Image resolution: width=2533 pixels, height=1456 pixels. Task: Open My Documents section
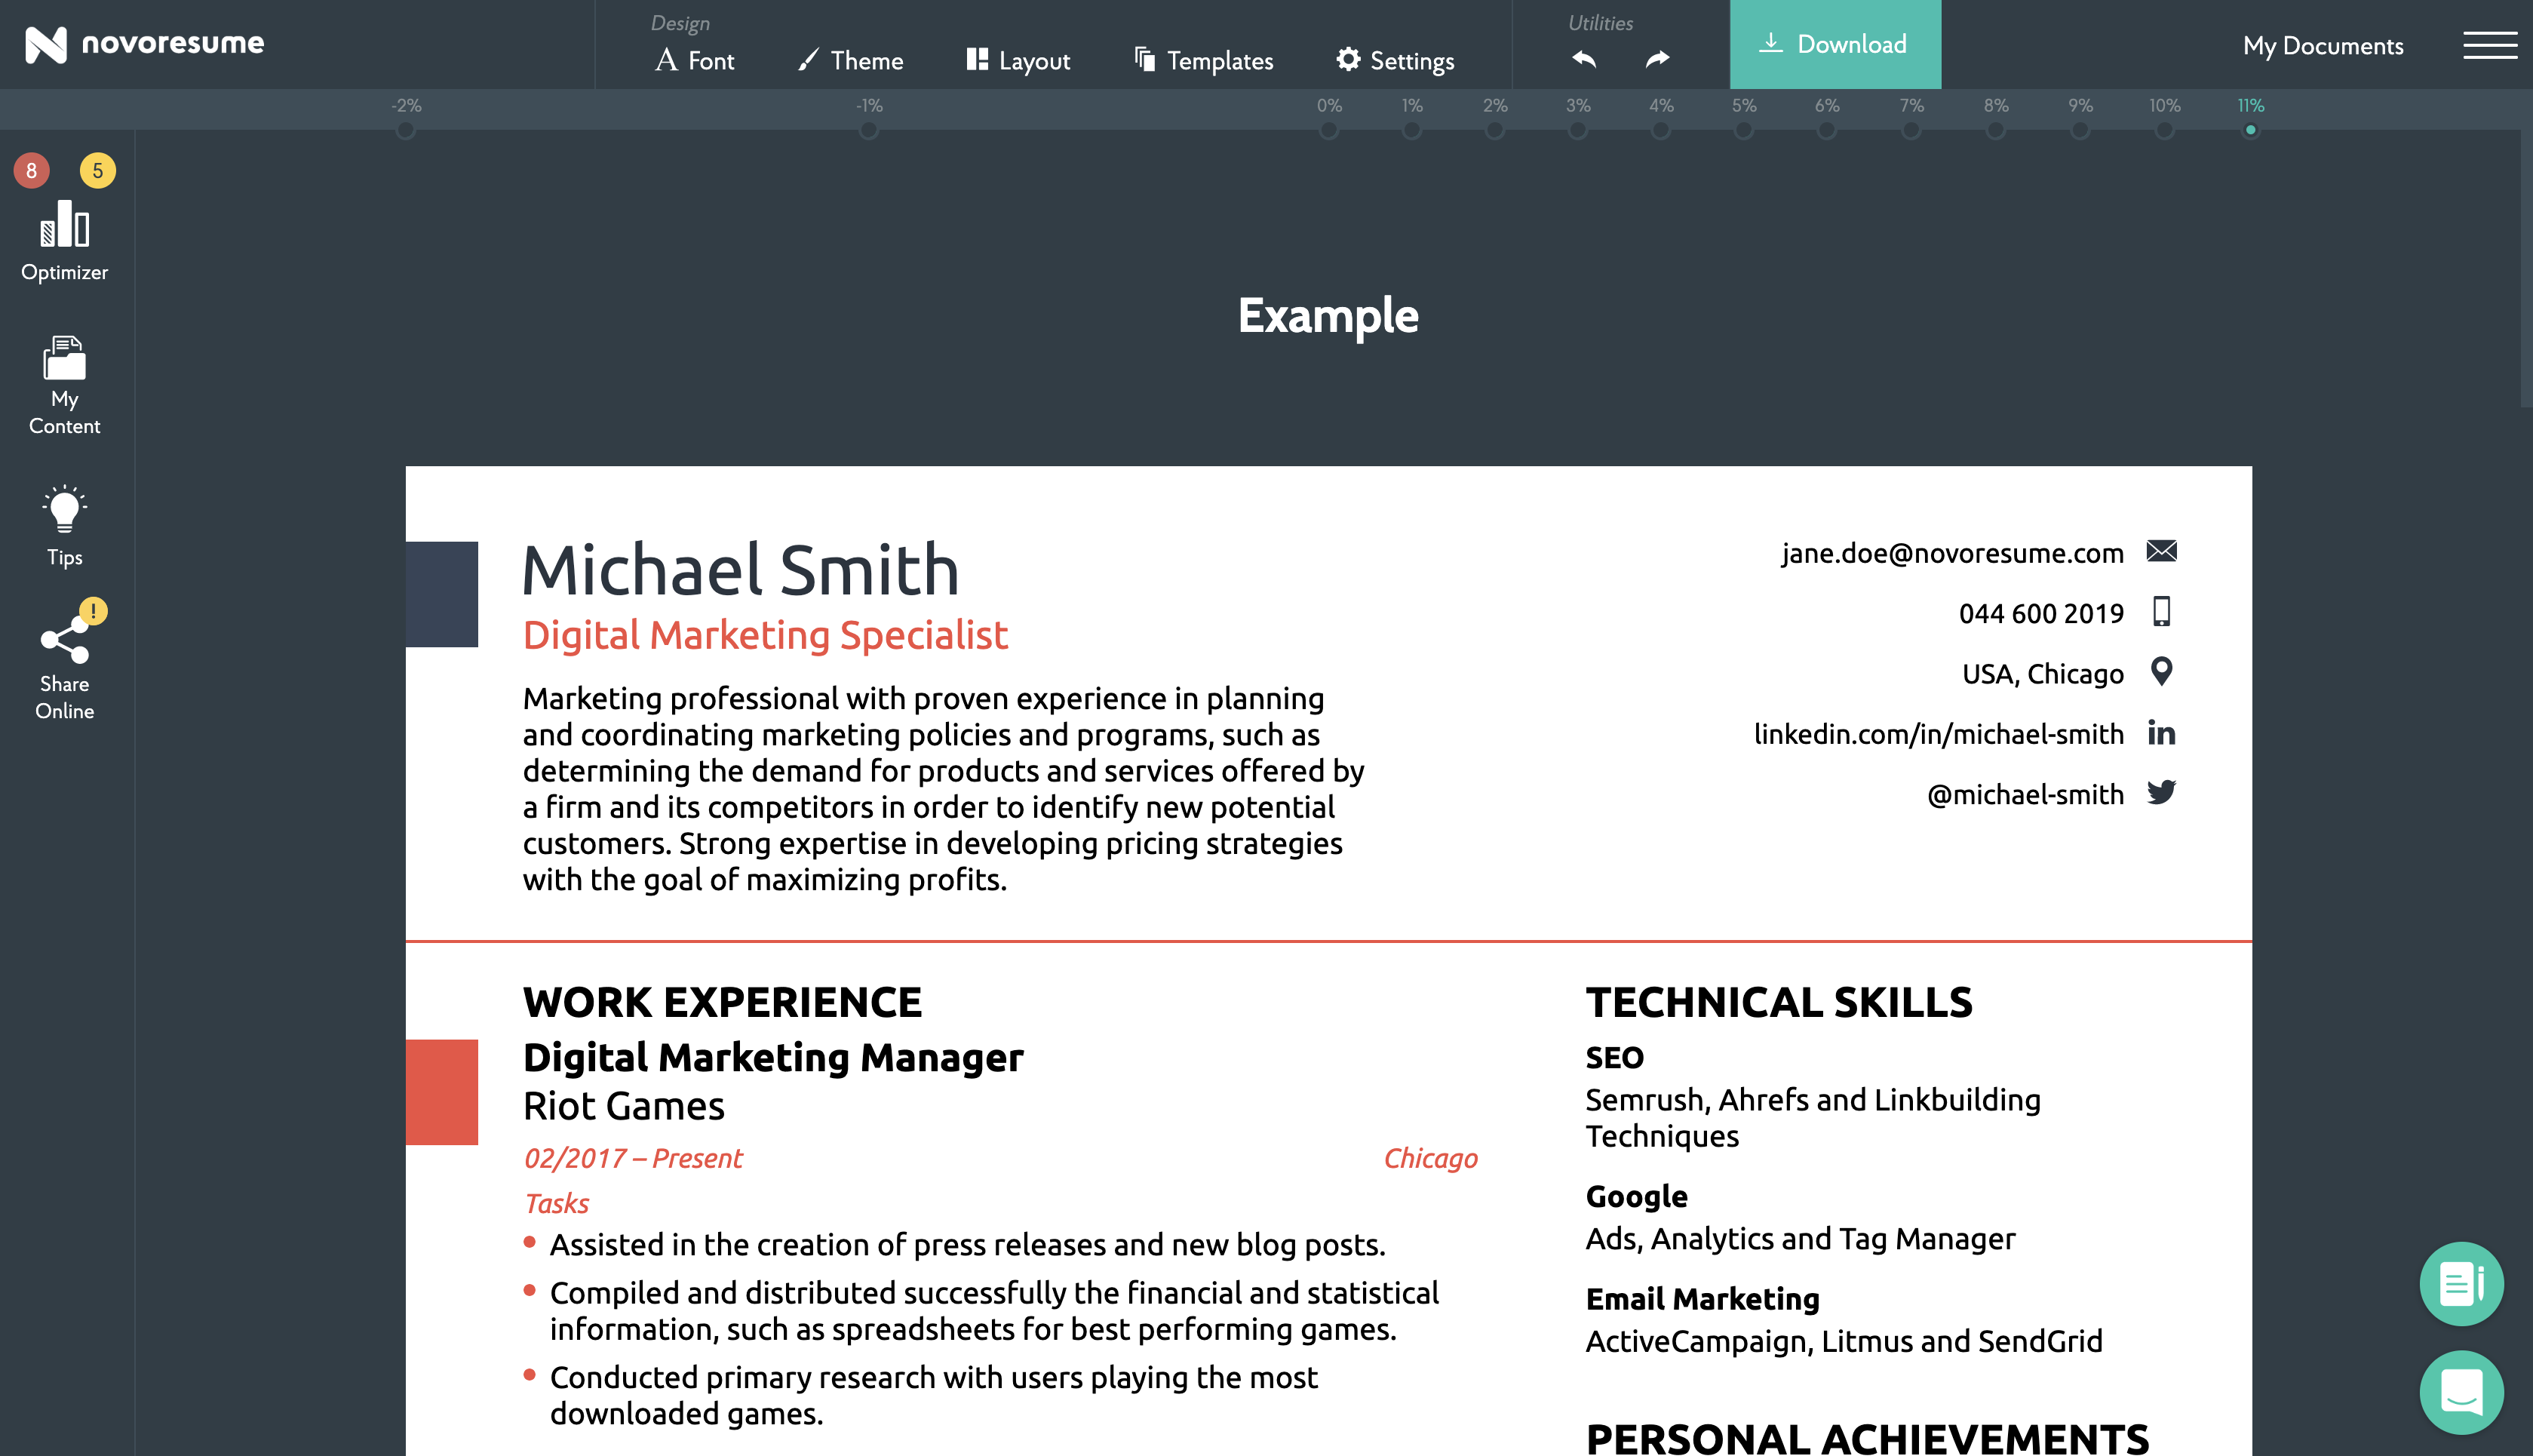[x=2323, y=45]
